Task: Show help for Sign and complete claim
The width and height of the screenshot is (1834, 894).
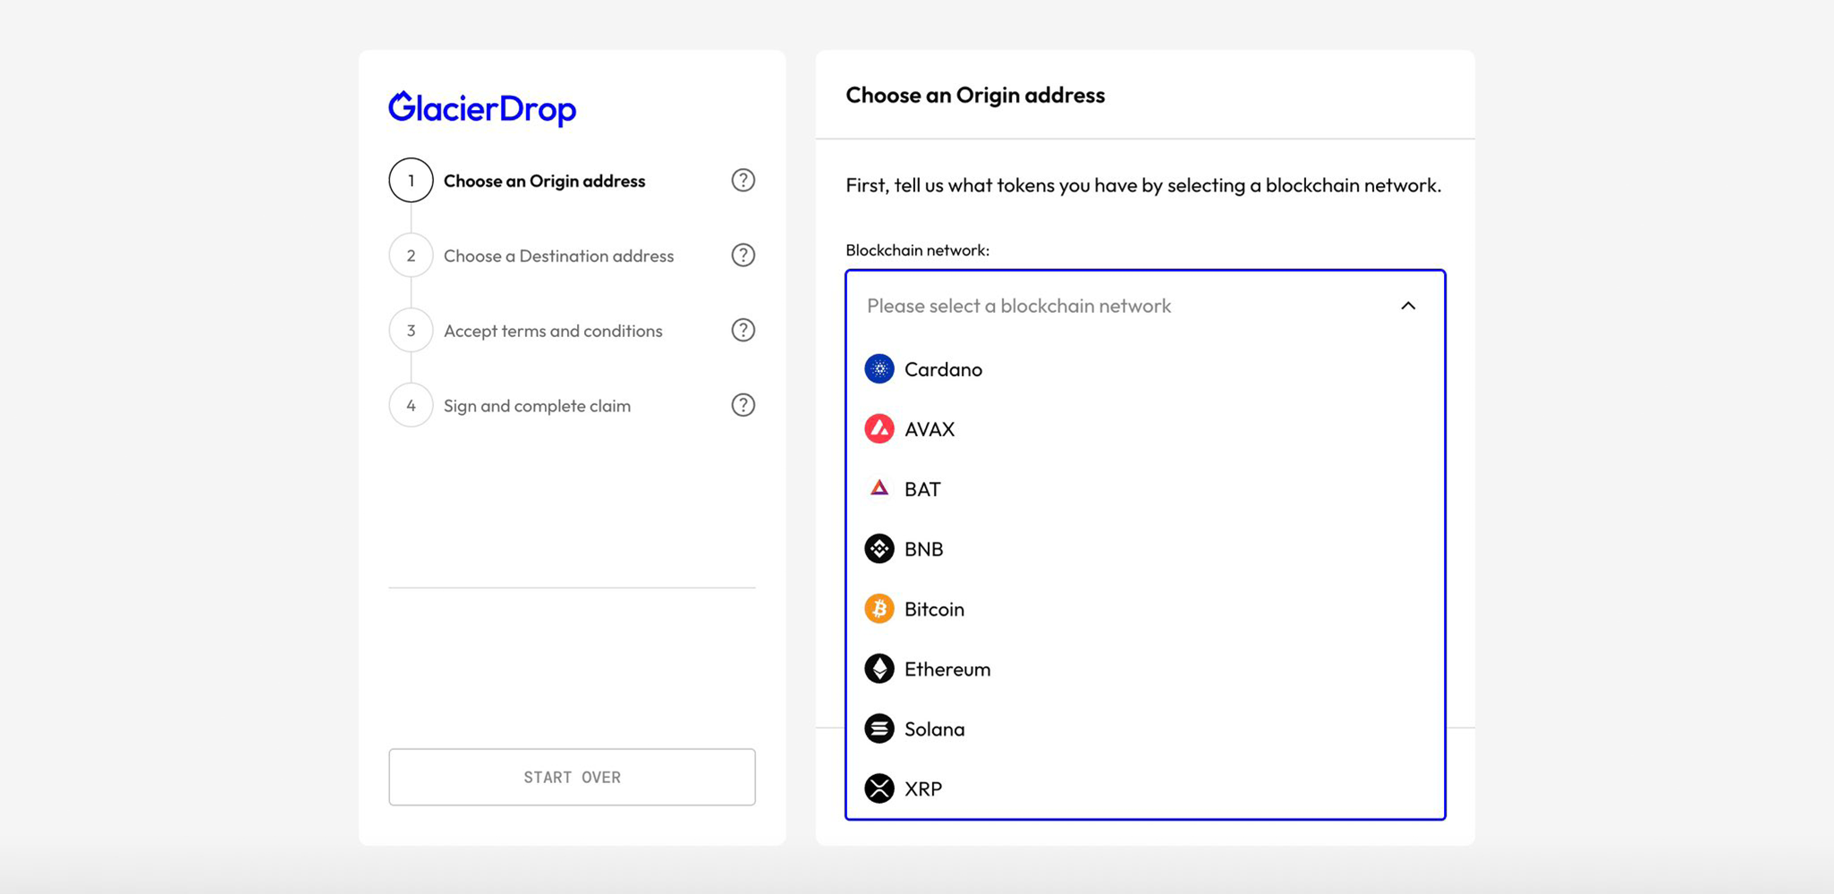Action: click(x=743, y=406)
